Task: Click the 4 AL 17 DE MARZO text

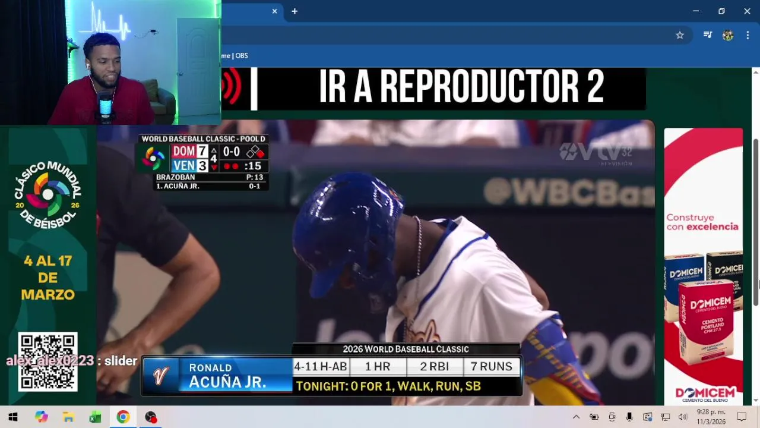Action: point(48,278)
